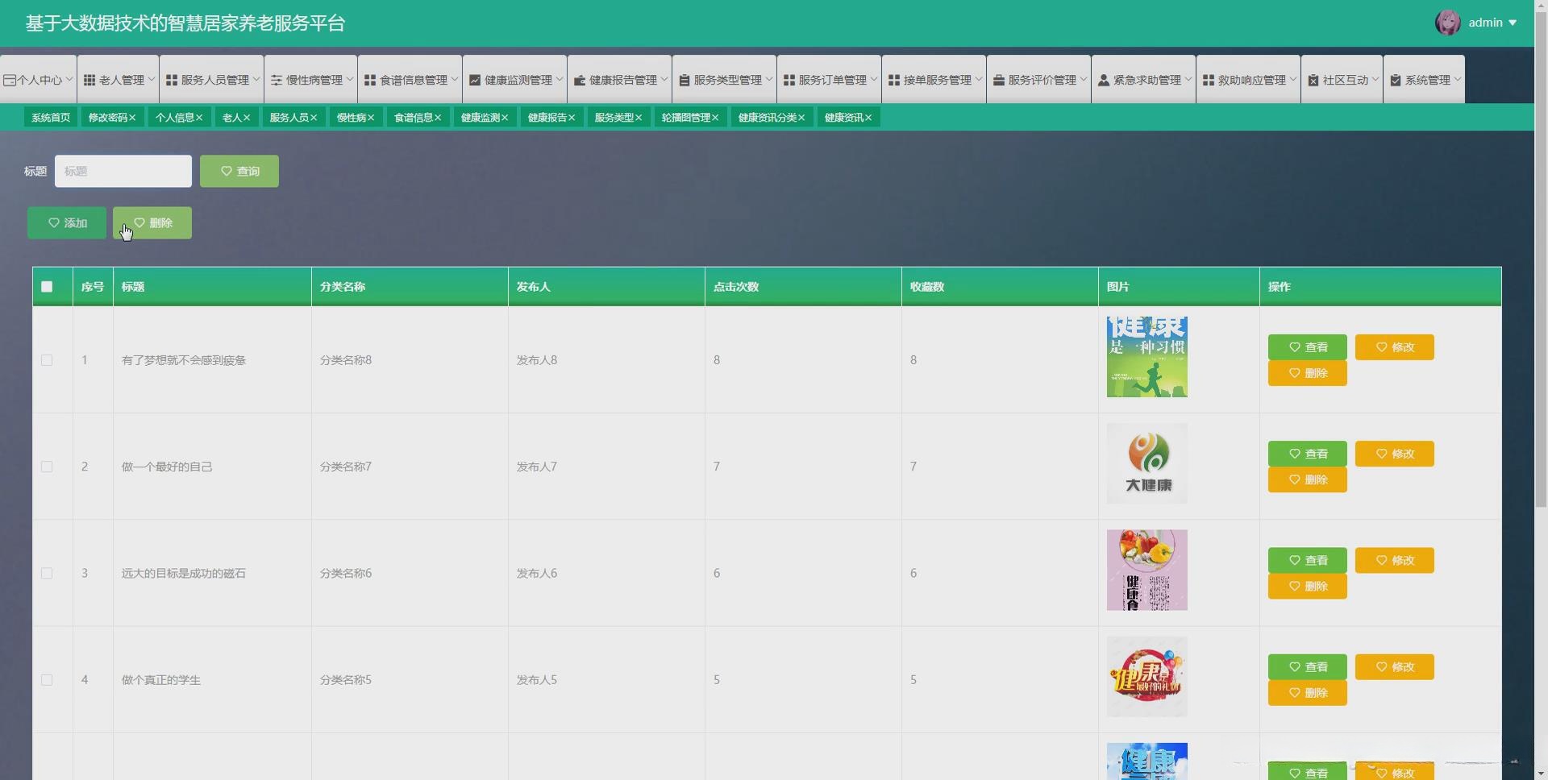
Task: Check the box for row 做一个最好的自己
Action: (47, 467)
